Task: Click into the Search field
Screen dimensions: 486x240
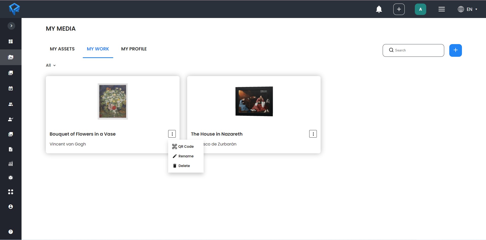Action: [413, 50]
